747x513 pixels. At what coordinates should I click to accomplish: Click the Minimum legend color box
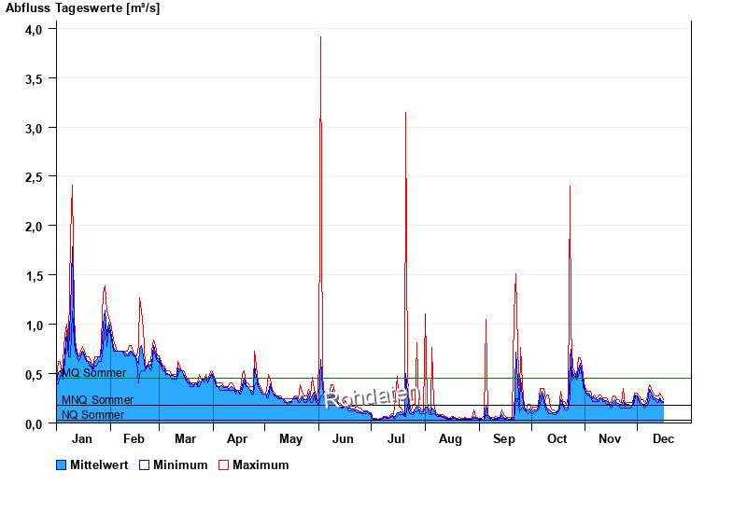point(144,464)
